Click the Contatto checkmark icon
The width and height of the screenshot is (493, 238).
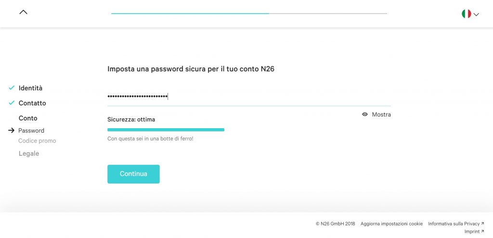coord(12,103)
